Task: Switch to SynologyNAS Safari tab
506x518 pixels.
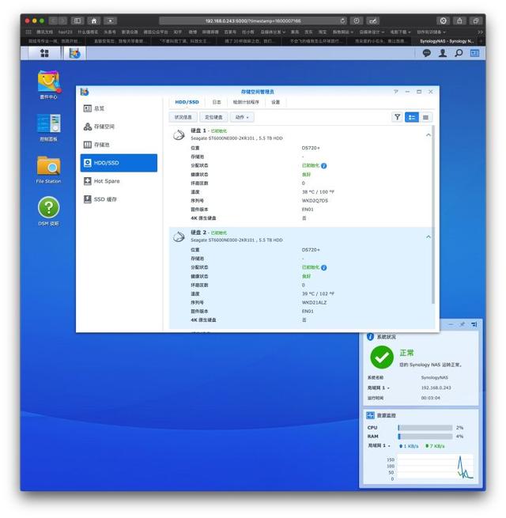Action: point(446,41)
